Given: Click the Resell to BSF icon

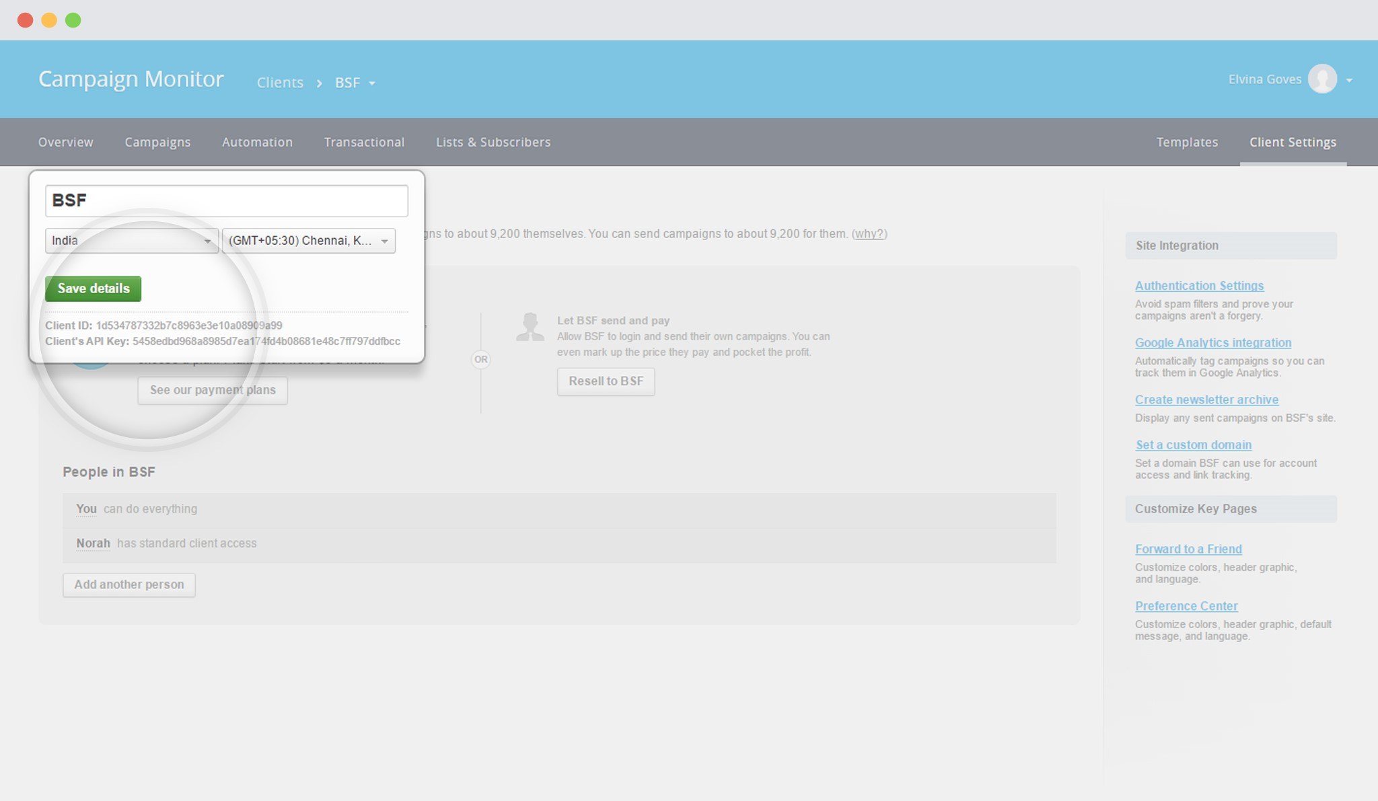Looking at the screenshot, I should [606, 379].
